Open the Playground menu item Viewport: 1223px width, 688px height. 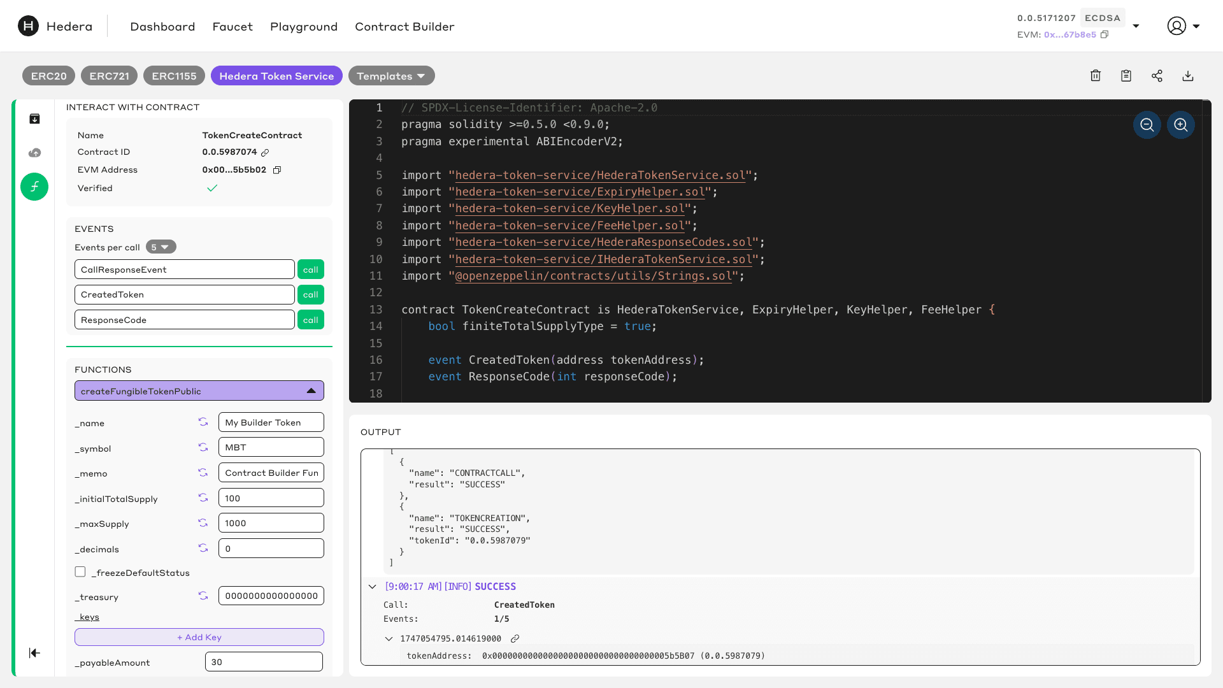point(304,27)
